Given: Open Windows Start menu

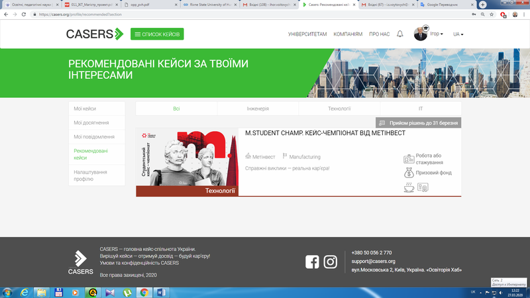Looking at the screenshot, I should point(7,293).
